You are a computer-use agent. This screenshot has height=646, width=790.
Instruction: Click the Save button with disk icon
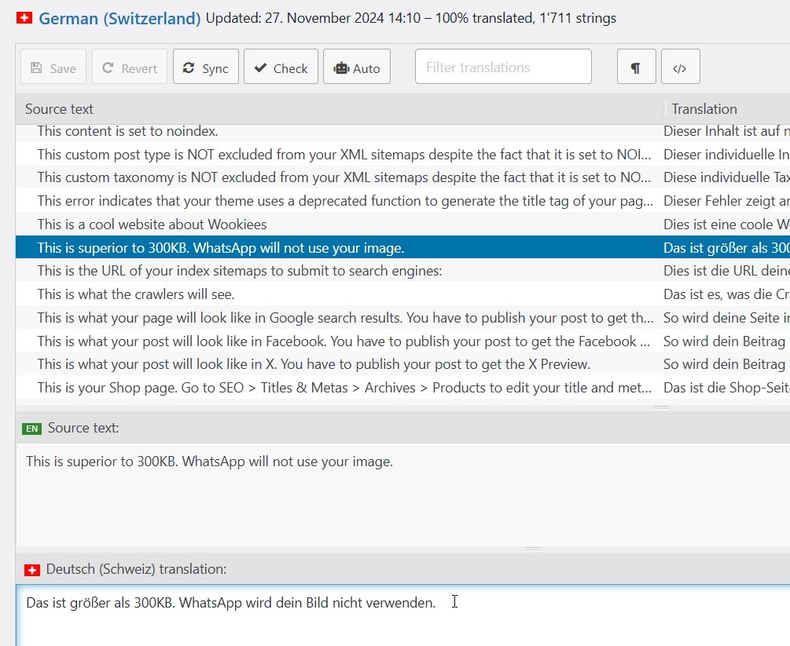point(52,68)
